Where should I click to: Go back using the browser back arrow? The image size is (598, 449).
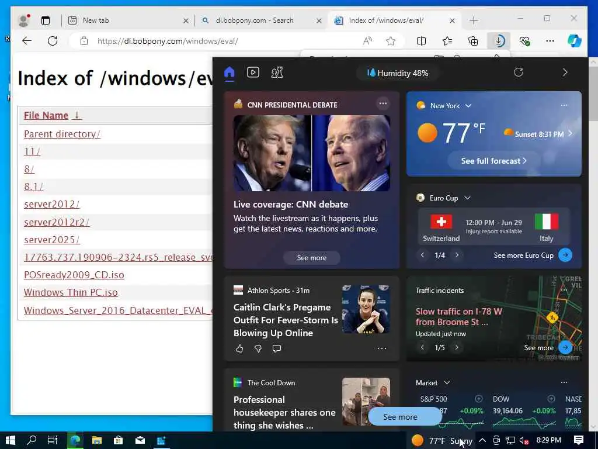click(x=27, y=41)
